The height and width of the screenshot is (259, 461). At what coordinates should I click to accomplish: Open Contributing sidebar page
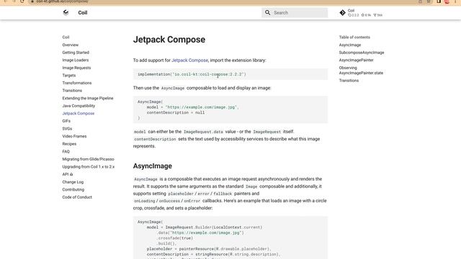click(73, 190)
